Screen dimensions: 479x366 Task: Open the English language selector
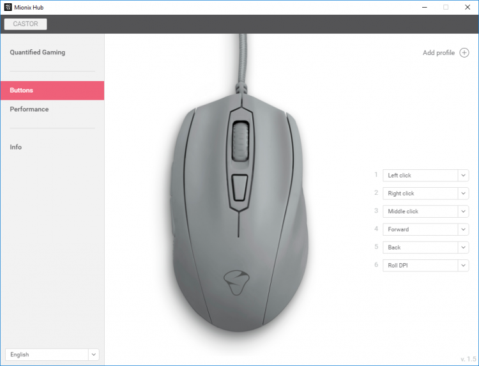(x=52, y=355)
